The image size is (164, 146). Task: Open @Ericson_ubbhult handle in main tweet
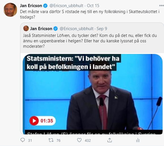[66, 6]
